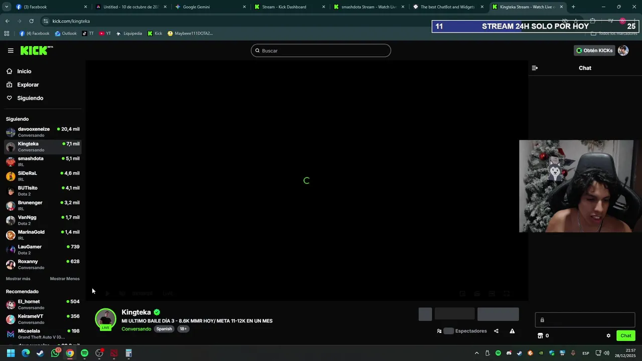Open the hamburger menu next to Kick logo
This screenshot has width=642, height=361.
coord(11,51)
